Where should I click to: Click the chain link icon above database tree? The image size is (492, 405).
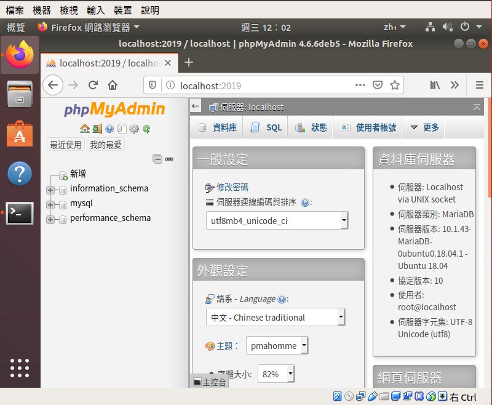tap(169, 159)
